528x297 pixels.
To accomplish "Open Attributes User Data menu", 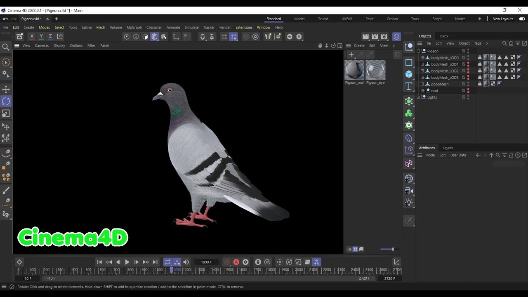I will coord(458,155).
